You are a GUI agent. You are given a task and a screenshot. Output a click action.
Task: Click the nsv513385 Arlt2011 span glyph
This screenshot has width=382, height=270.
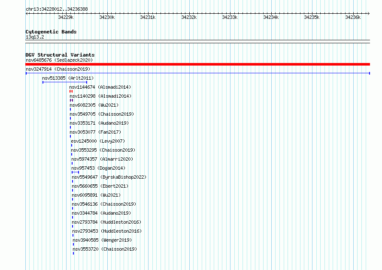pos(65,82)
